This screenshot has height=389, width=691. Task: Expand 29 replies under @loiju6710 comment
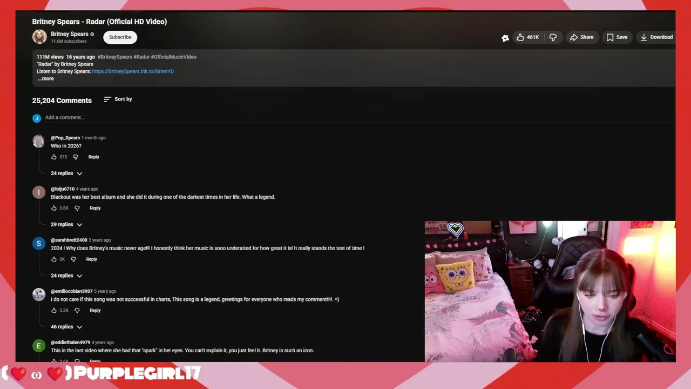(x=66, y=225)
